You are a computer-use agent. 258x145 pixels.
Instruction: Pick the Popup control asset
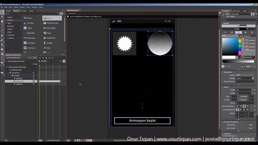47,33
